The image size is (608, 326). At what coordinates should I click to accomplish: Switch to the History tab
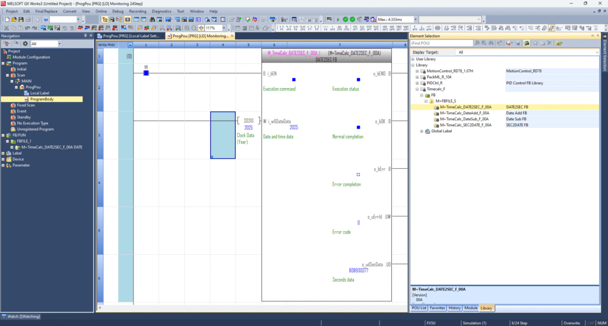[454, 308]
